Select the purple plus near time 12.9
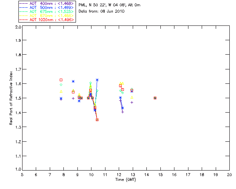This screenshot has height=189, width=236. pos(132,103)
